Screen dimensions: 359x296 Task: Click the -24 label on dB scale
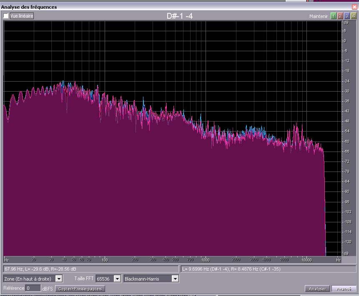346,81
